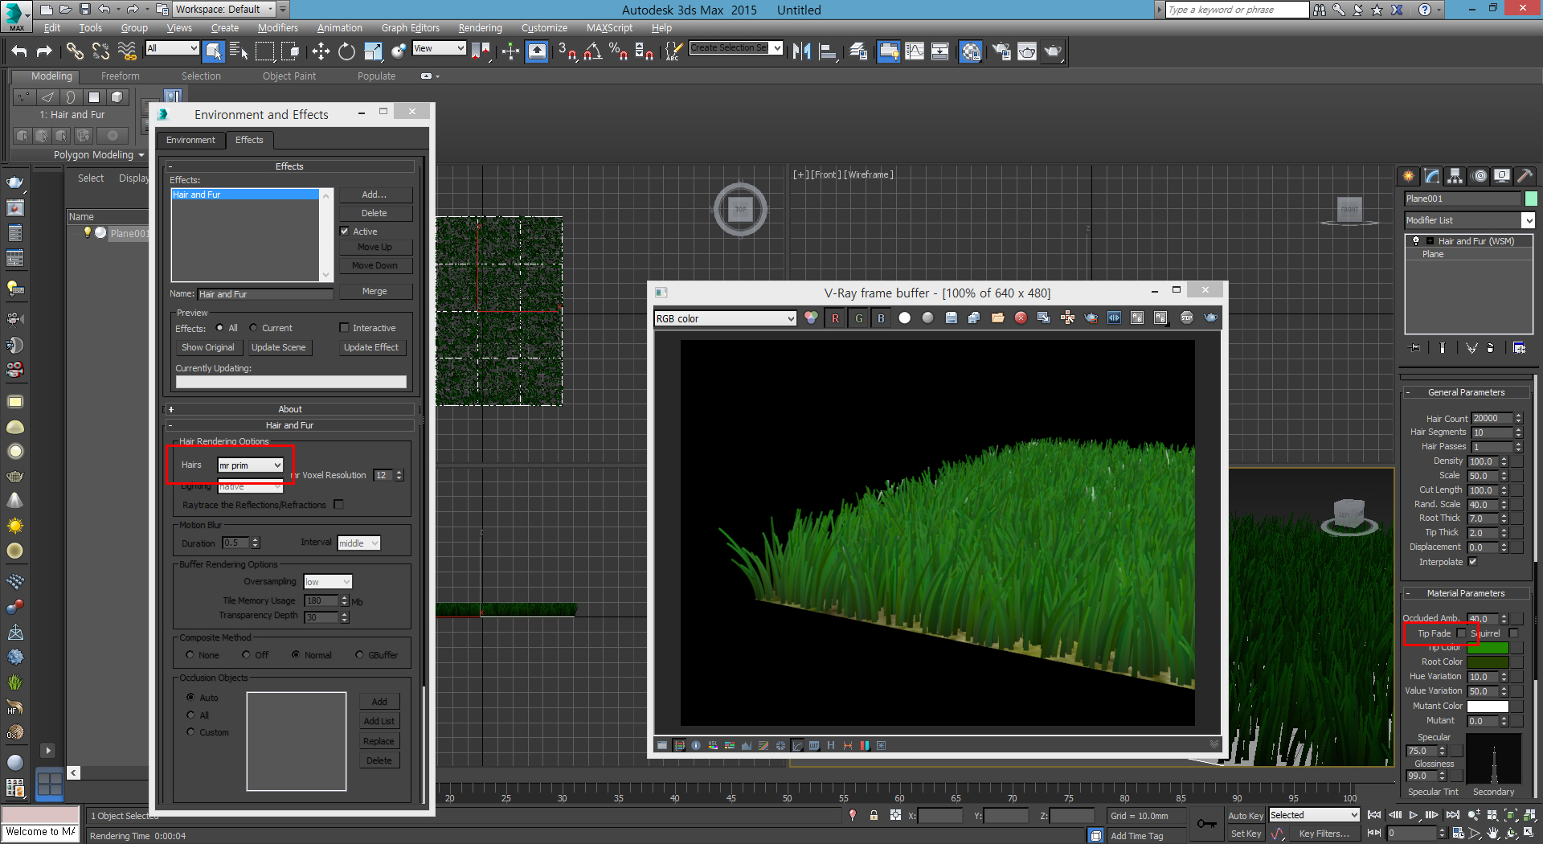
Task: Select the Rotate tool in main toolbar
Action: [x=346, y=52]
